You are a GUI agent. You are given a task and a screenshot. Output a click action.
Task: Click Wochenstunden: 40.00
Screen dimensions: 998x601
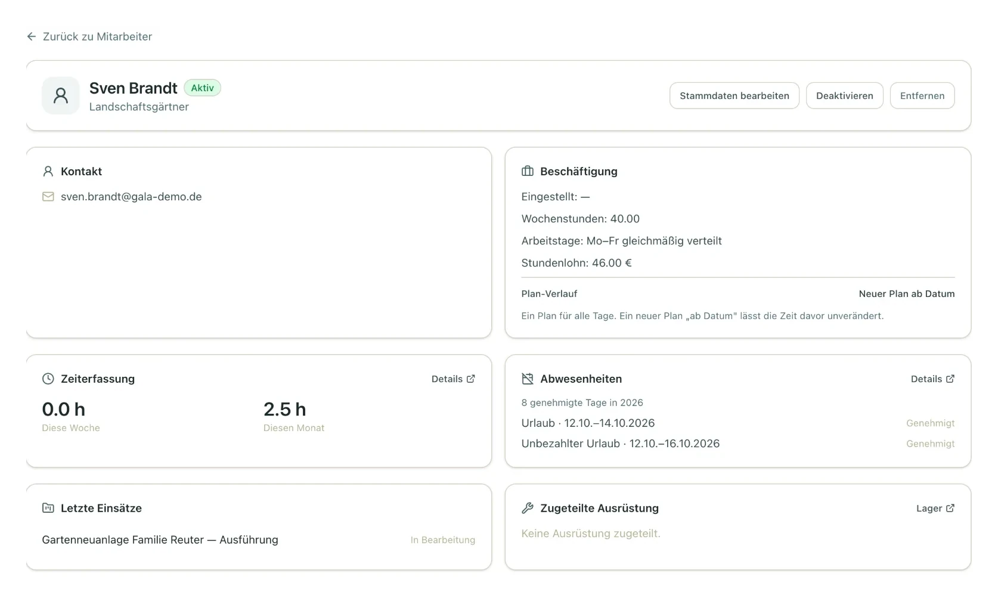(581, 219)
